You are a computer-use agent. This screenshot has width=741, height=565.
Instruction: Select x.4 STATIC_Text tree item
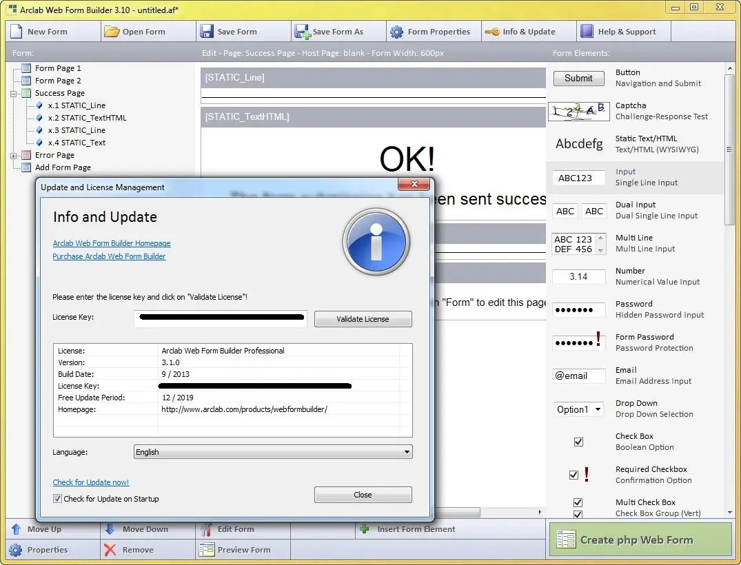[77, 142]
